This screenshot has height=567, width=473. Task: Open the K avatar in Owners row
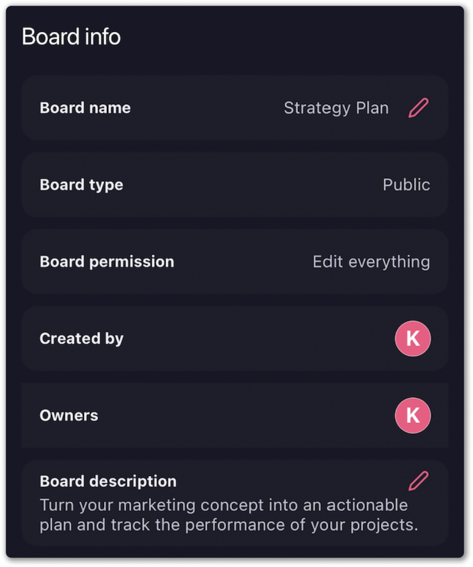[x=413, y=415]
